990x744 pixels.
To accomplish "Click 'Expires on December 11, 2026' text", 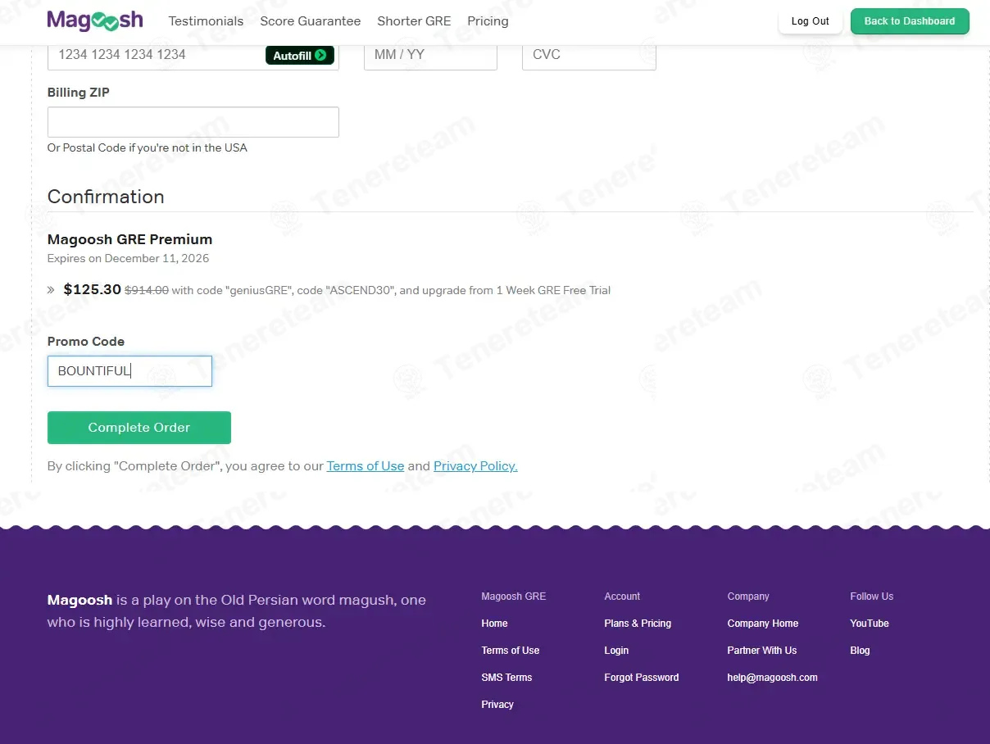I will (x=128, y=259).
